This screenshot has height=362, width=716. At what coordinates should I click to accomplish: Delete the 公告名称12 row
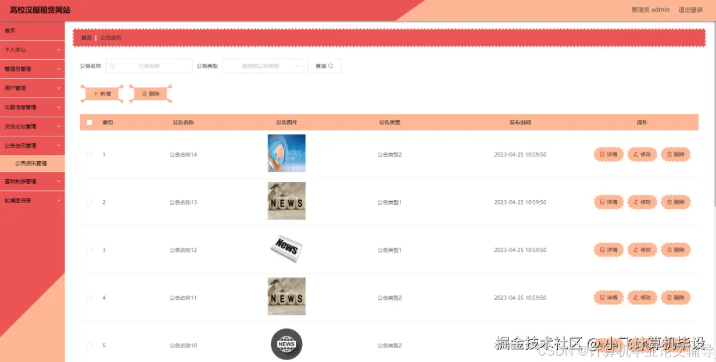tap(676, 250)
